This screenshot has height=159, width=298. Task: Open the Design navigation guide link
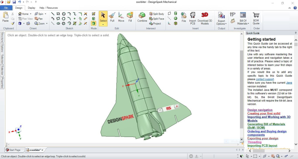coord(260,110)
